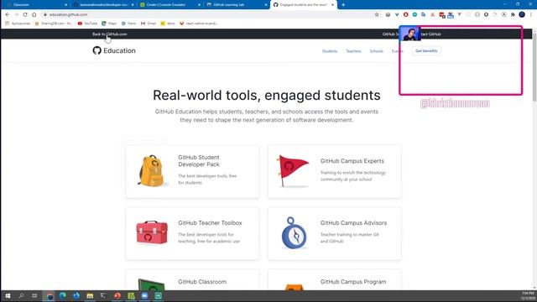Click the Get benefits button
The width and height of the screenshot is (537, 302).
pos(426,51)
